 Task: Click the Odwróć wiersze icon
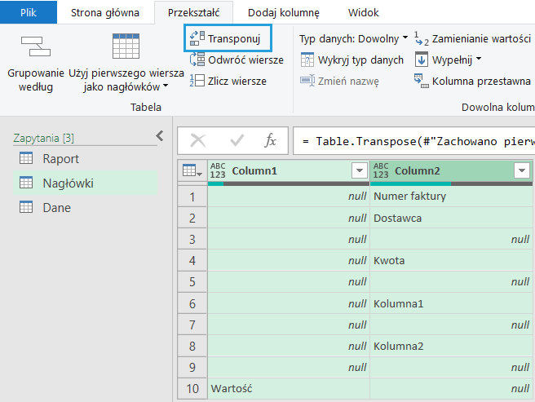pyautogui.click(x=197, y=60)
